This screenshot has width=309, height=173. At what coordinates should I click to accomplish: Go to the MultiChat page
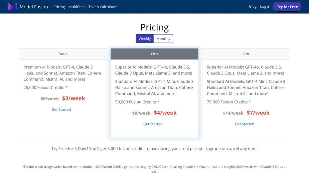coord(76,7)
